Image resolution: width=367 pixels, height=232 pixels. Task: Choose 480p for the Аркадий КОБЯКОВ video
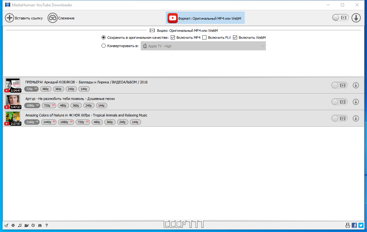46,89
